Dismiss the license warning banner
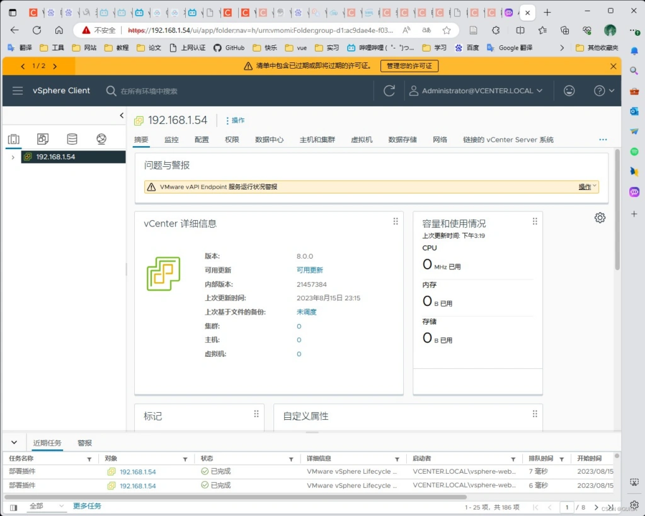The height and width of the screenshot is (516, 645). (x=613, y=66)
